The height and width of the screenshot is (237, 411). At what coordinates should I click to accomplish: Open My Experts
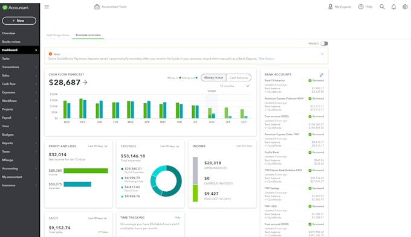(x=340, y=7)
